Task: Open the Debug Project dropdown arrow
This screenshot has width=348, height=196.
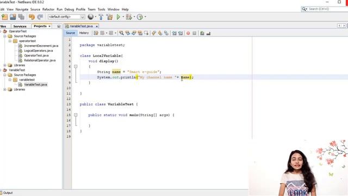Action: tap(134, 17)
